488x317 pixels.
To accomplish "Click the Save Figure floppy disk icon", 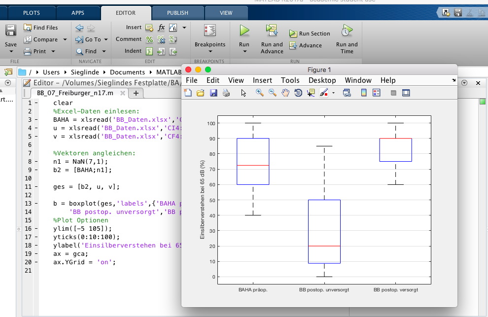I will click(x=213, y=93).
